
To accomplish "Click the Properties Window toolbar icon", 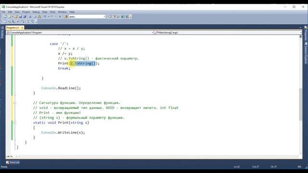I will tap(114, 17).
